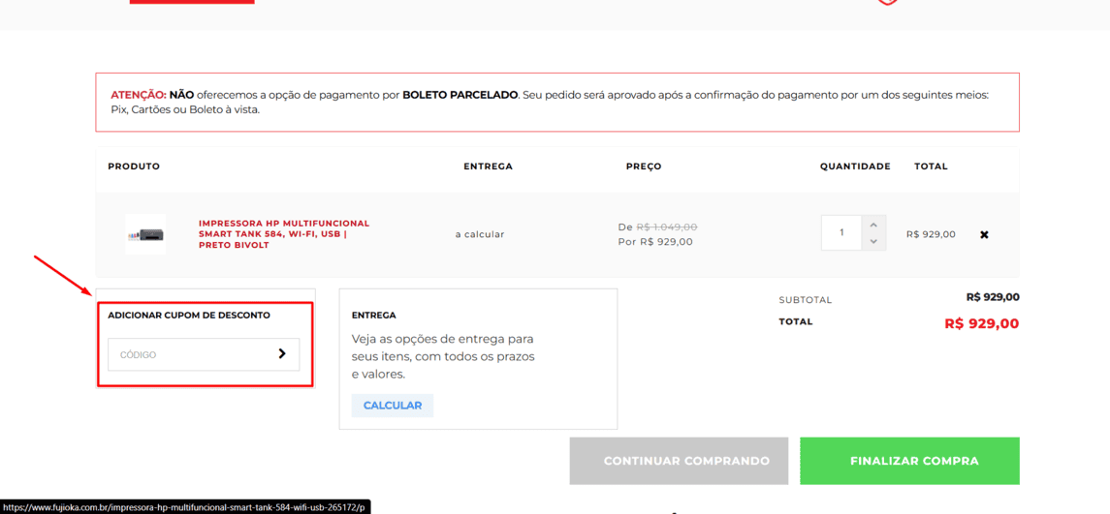Screen dimensions: 1110x514
Task: Click the ADICIONAR CUPOM DE DESCONTO heading
Action: [189, 316]
